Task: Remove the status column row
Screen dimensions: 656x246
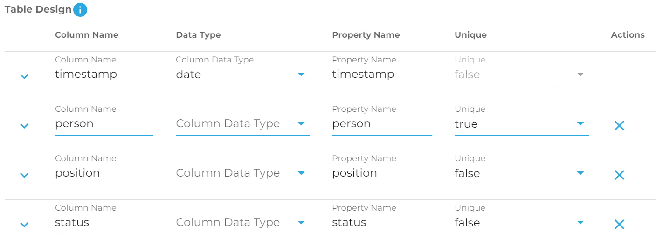Action: coord(619,224)
